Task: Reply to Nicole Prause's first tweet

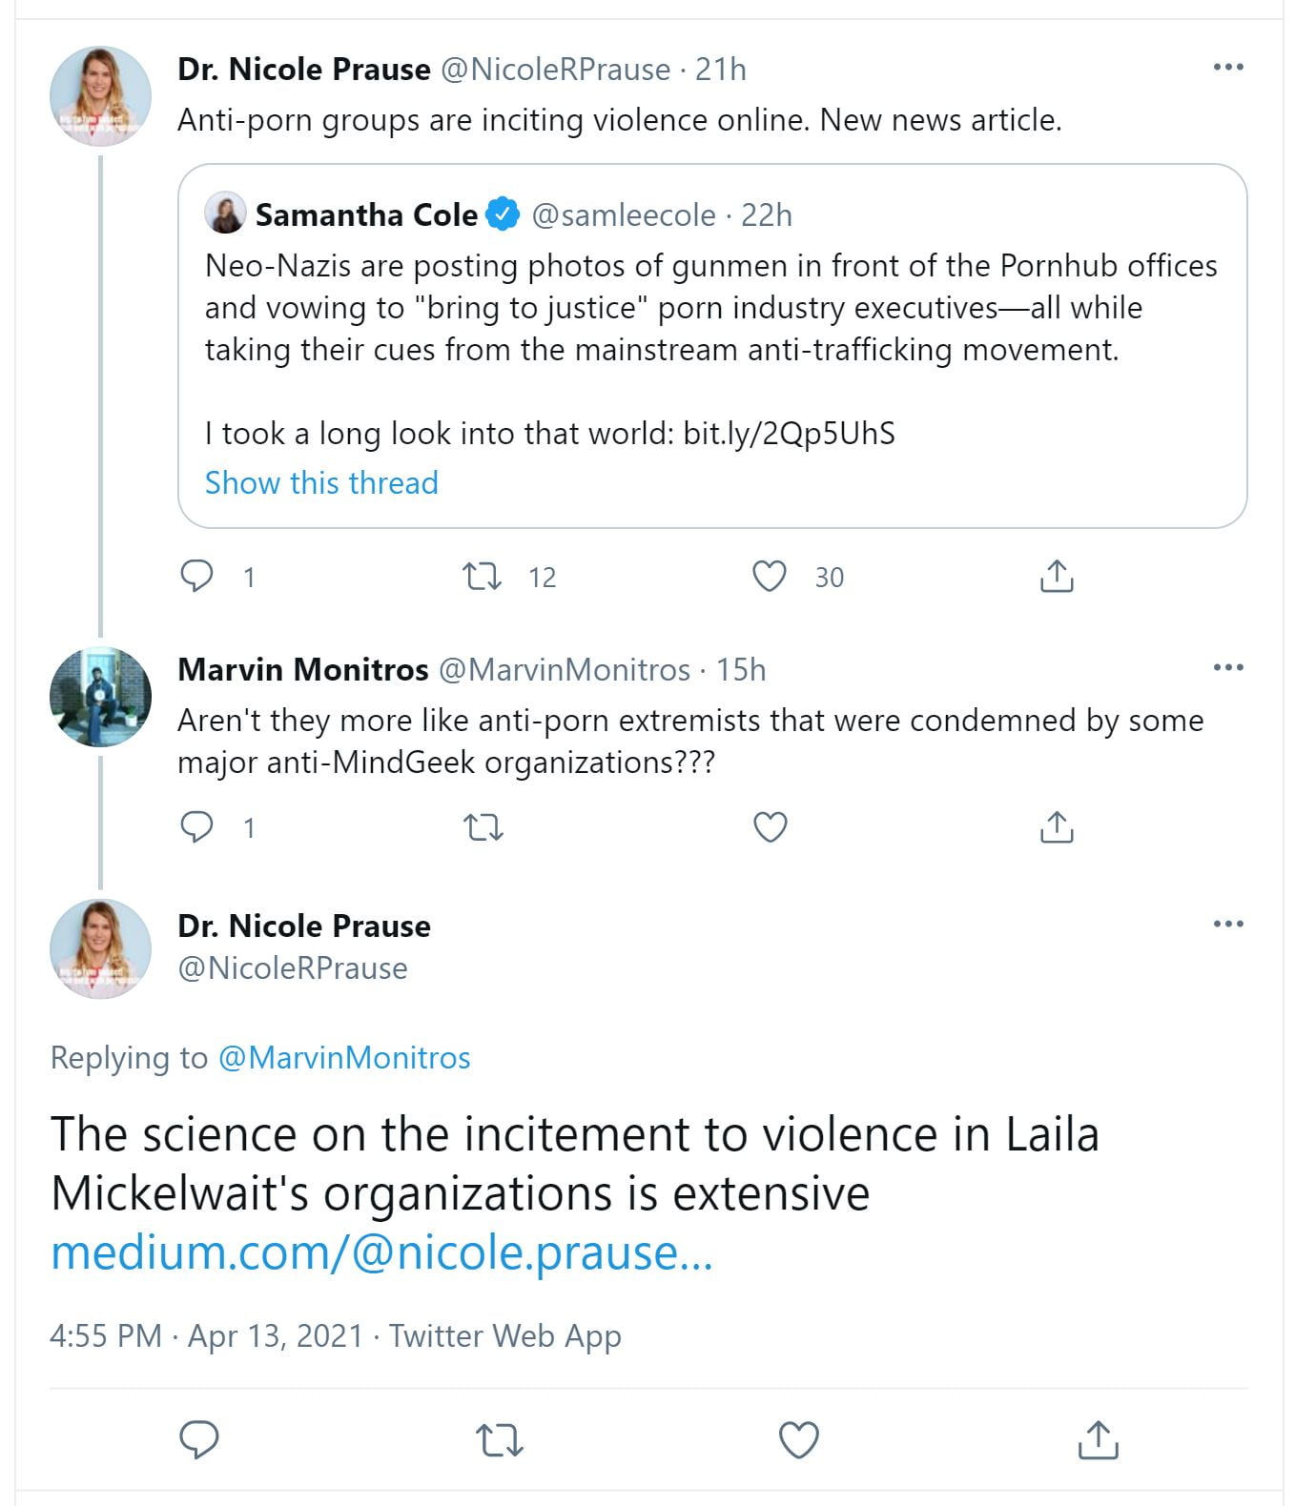Action: (x=197, y=577)
